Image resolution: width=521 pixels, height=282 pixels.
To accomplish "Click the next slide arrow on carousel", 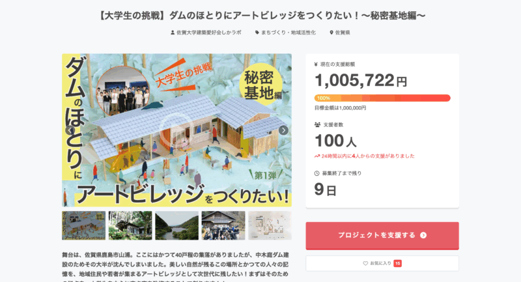I will point(283,130).
